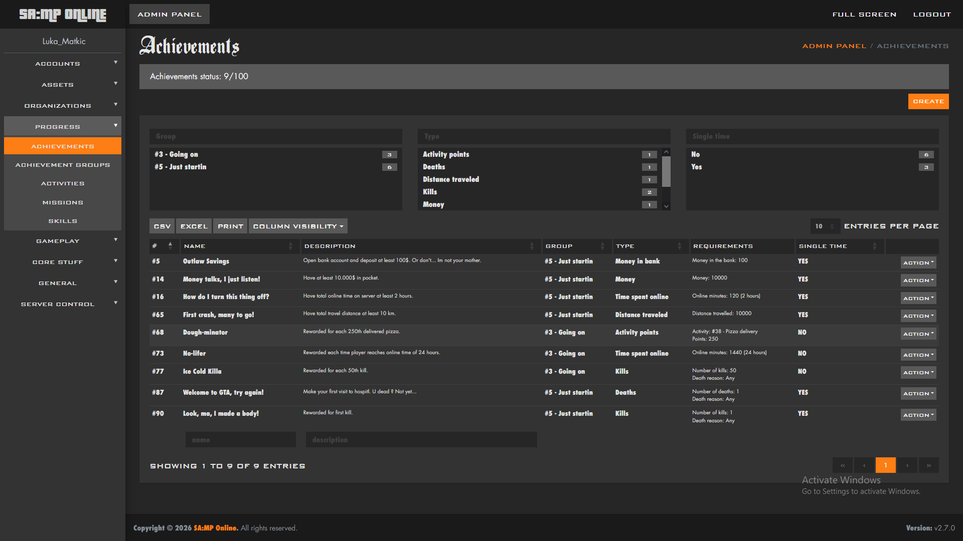Open Column Visibility dropdown
This screenshot has width=963, height=541.
[x=298, y=226]
